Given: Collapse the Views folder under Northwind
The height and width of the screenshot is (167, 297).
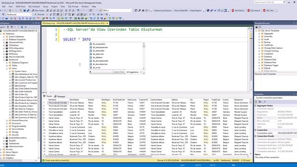Looking at the screenshot, I should point(7,68).
